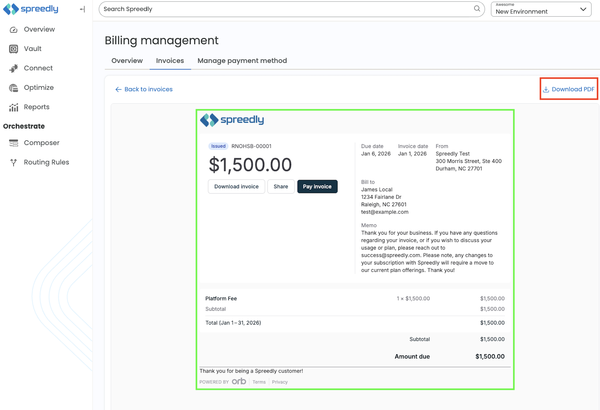Click the Spreedly logo in the sidebar
The image size is (600, 410).
click(x=31, y=9)
